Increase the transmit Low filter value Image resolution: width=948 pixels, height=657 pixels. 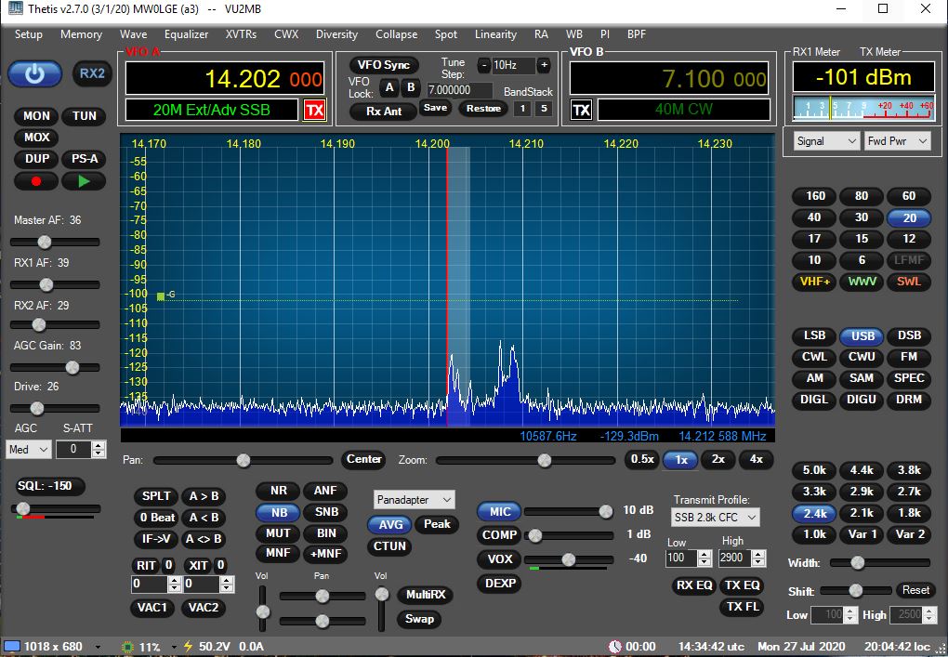704,554
